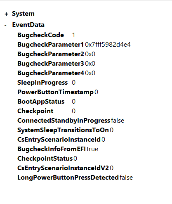Select the BootAppStatus label

click(x=41, y=102)
